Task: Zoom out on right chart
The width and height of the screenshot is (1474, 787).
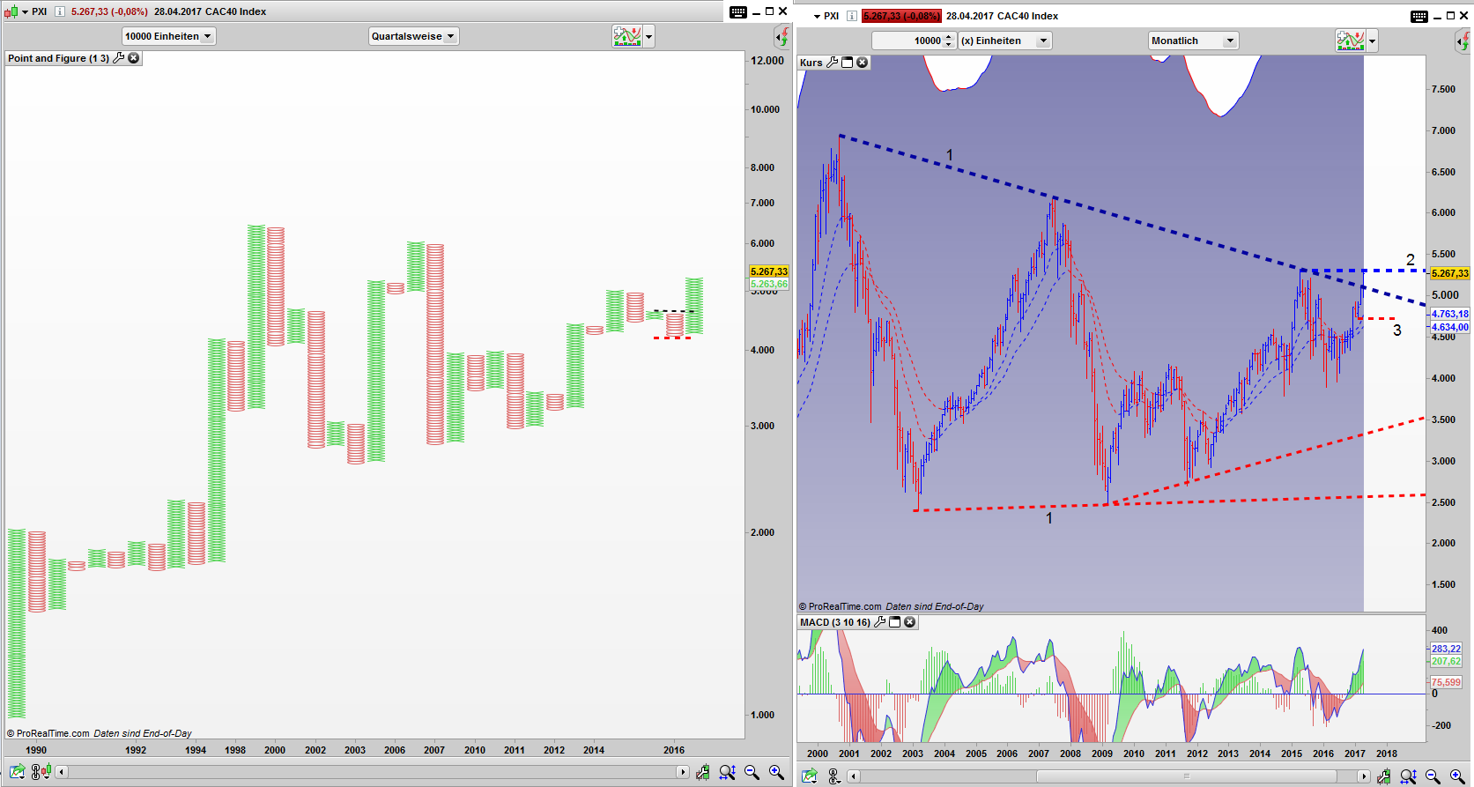Action: (x=1433, y=776)
